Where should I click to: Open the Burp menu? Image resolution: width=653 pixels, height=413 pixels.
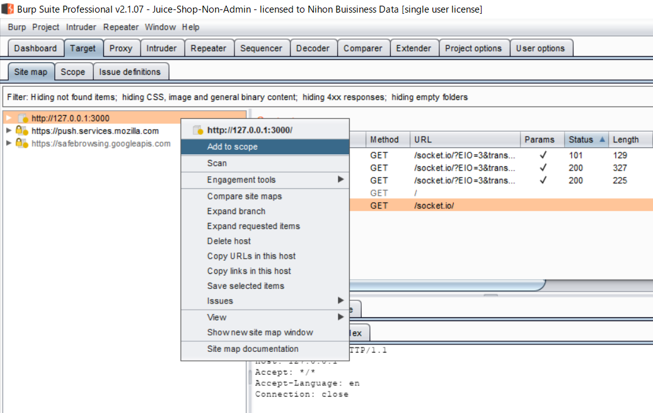[16, 27]
